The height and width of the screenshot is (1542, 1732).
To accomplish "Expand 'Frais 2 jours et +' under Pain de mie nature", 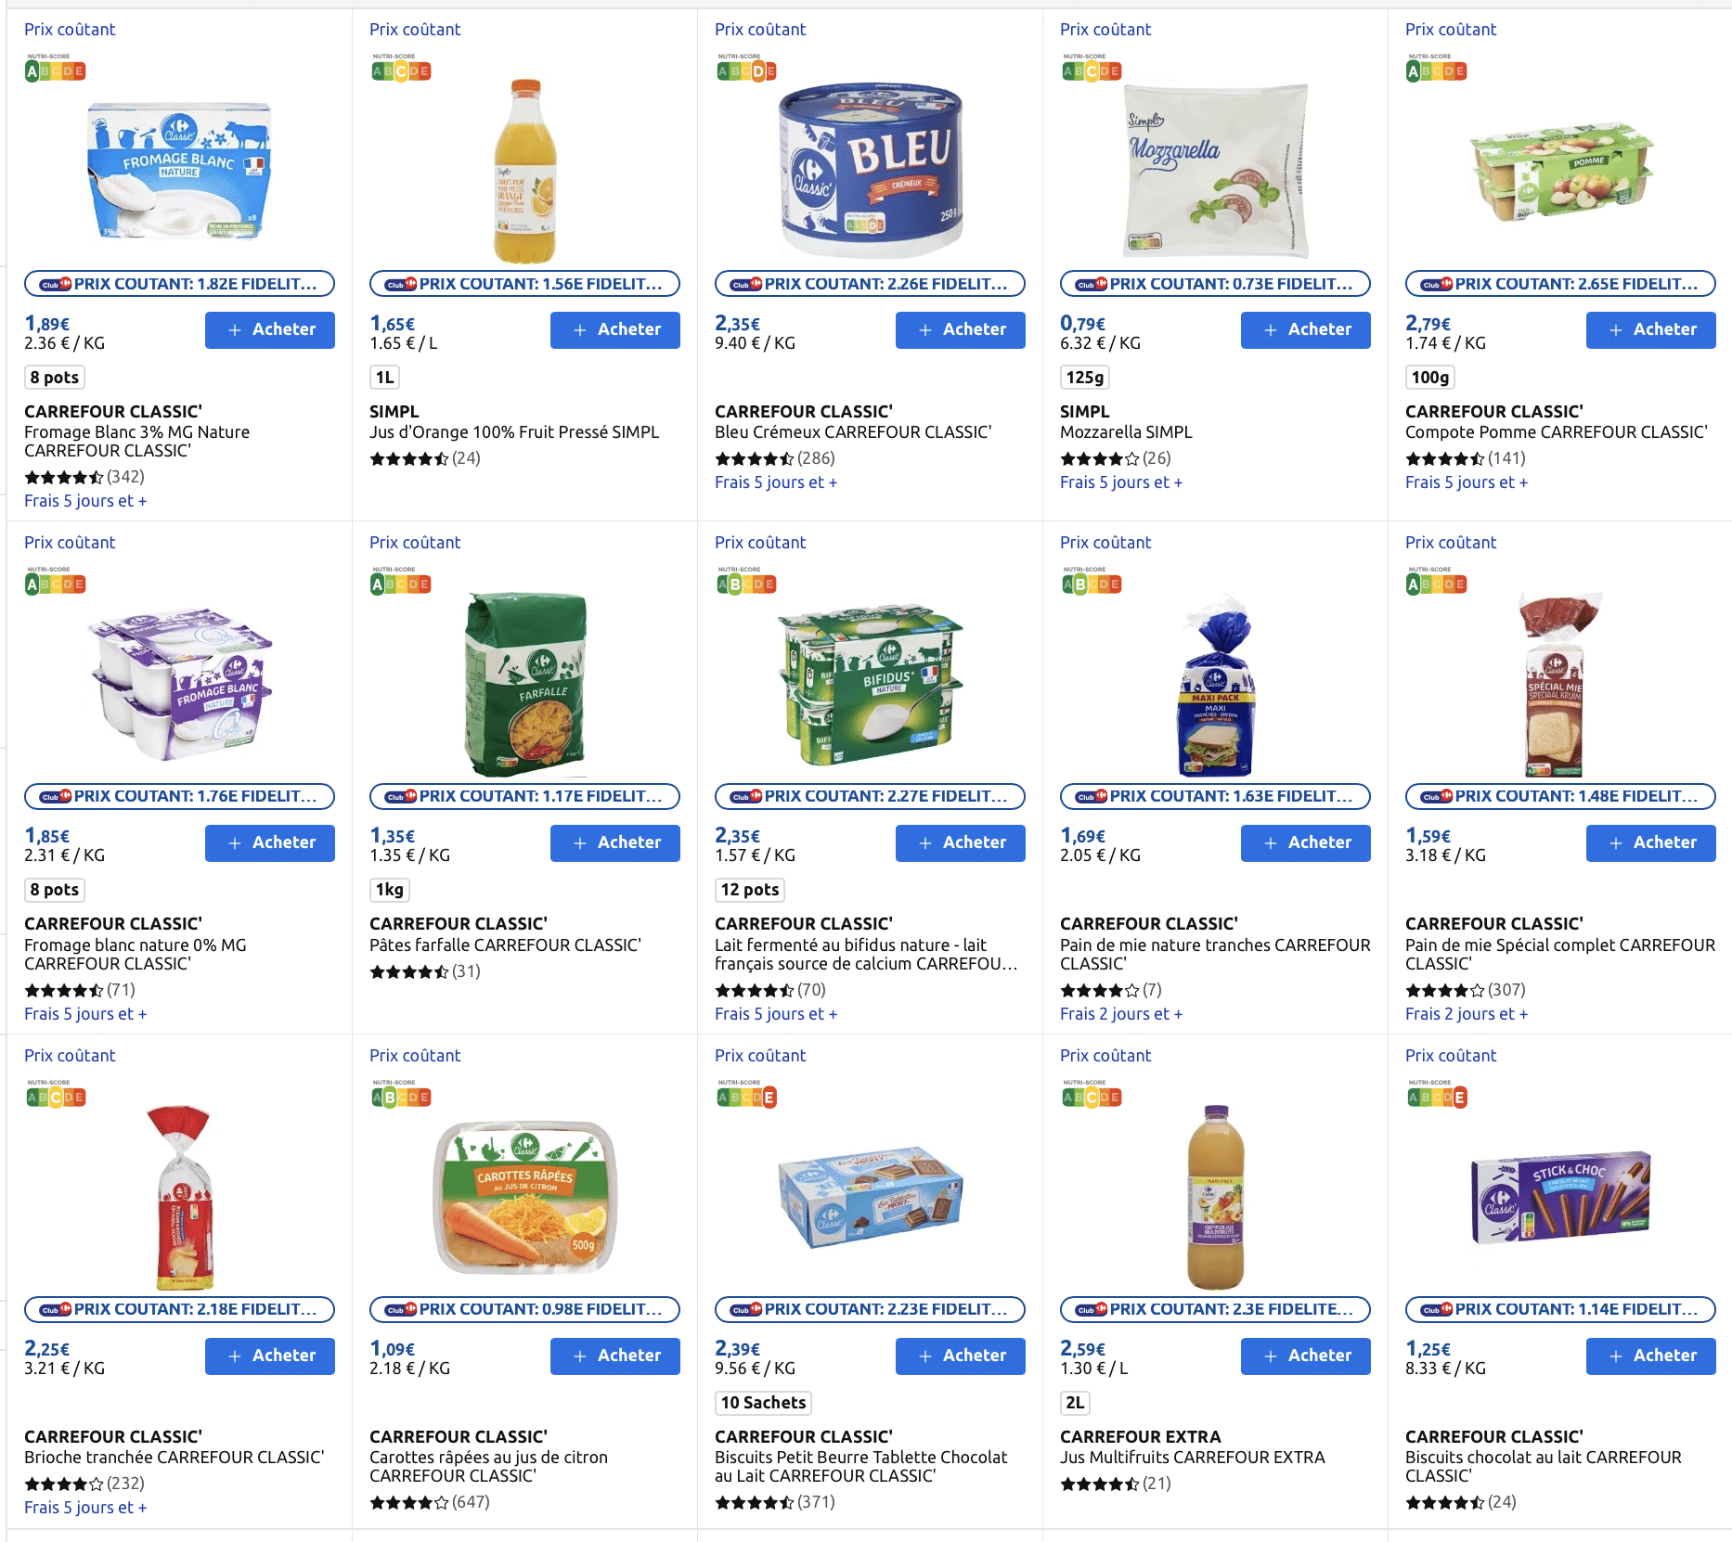I will 1120,1014.
